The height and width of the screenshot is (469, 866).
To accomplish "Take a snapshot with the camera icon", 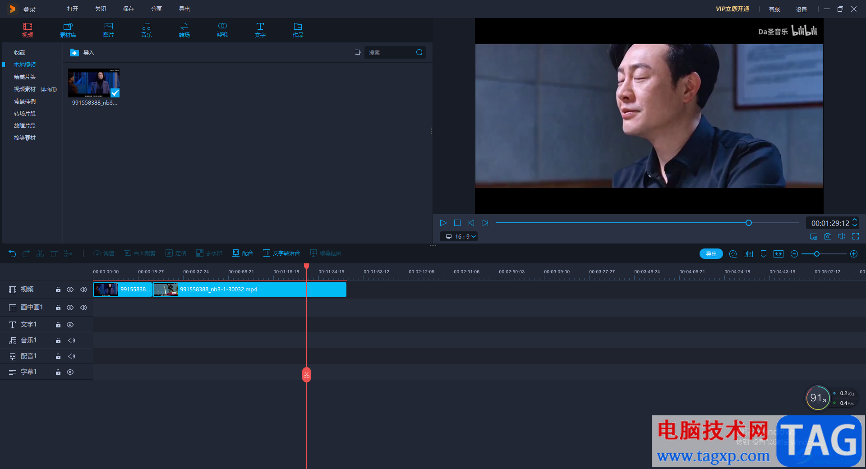I will click(827, 236).
